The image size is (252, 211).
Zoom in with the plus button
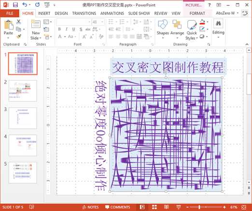(224, 207)
